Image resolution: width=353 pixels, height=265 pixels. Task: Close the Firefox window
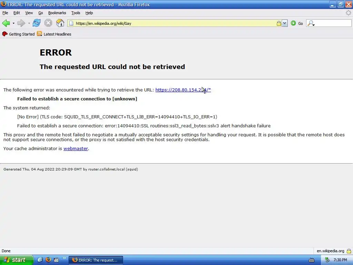coord(349,4)
